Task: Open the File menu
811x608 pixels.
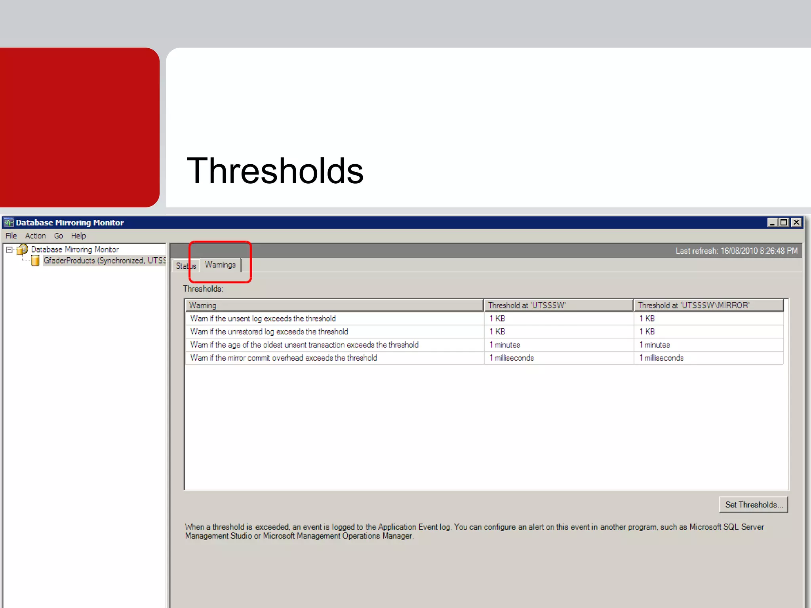Action: [x=11, y=236]
